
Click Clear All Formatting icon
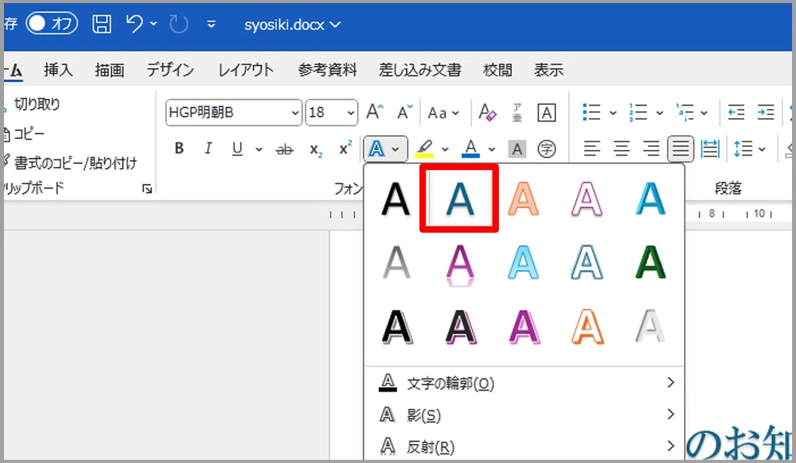coord(487,113)
